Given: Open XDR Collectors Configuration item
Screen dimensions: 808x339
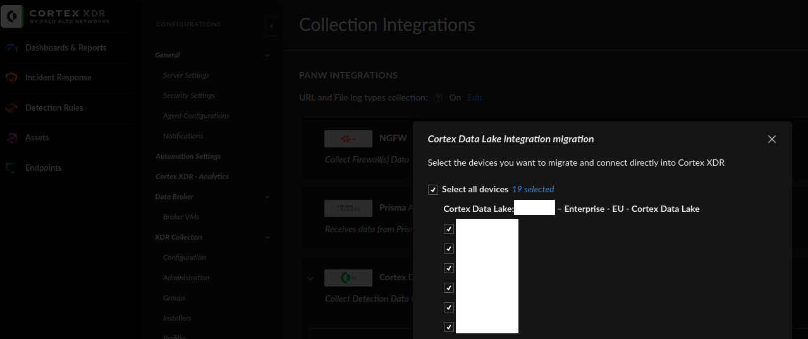Looking at the screenshot, I should tap(185, 257).
